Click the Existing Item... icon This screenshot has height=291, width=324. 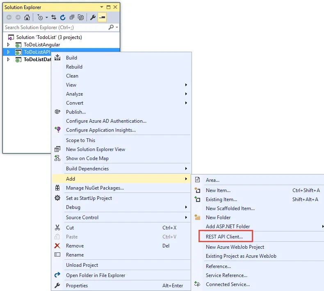pyautogui.click(x=197, y=199)
